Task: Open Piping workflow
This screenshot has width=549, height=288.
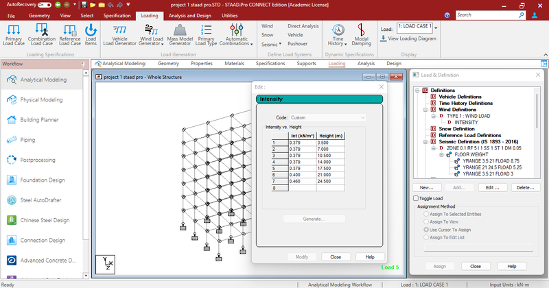Action: coord(41,140)
